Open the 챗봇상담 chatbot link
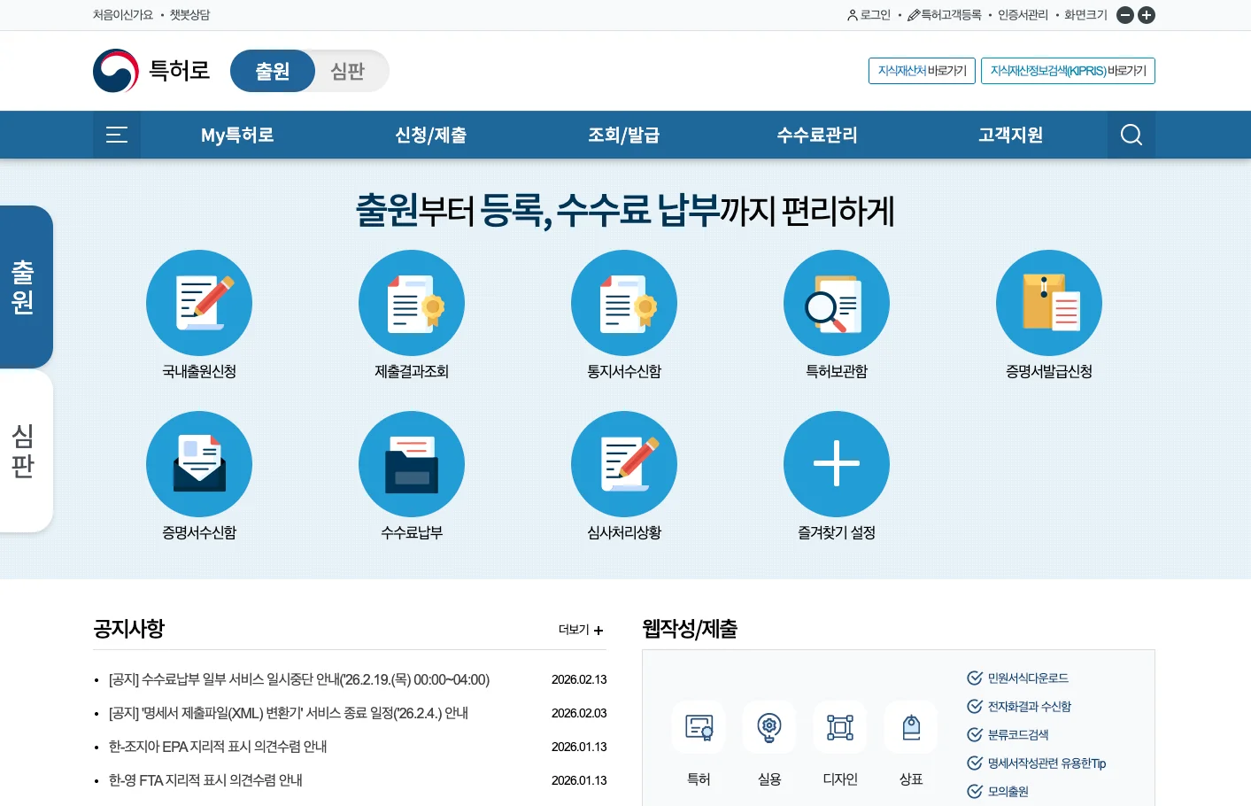 click(x=190, y=15)
